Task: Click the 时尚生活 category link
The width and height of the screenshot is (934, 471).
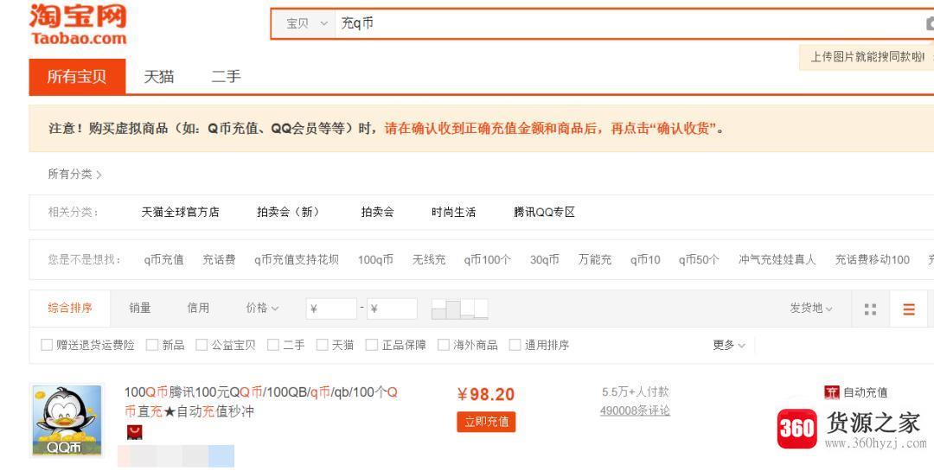Action: click(x=453, y=212)
